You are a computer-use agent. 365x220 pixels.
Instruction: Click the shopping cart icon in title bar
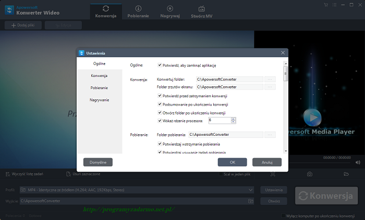pyautogui.click(x=325, y=5)
